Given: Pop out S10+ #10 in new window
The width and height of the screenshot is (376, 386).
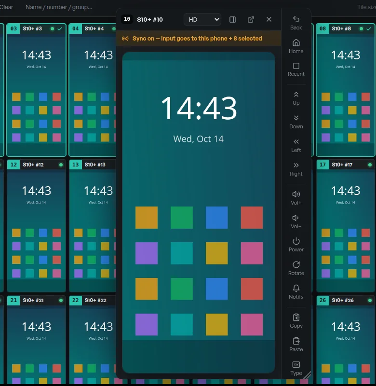Looking at the screenshot, I should pos(251,19).
